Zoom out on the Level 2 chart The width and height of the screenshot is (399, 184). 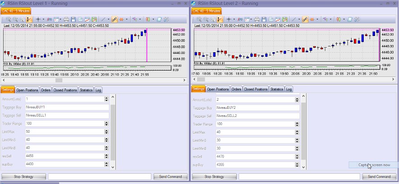click(x=206, y=19)
